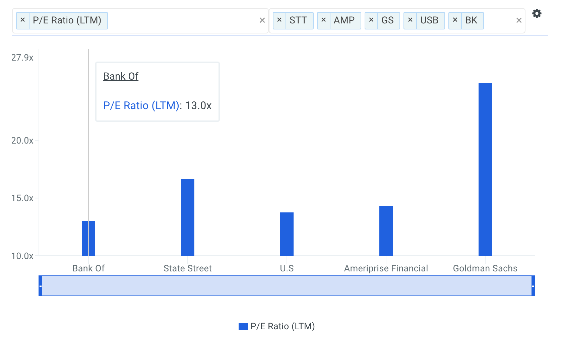Screen dimensions: 561x340
Task: Remove USB ticker tag
Action: (410, 20)
